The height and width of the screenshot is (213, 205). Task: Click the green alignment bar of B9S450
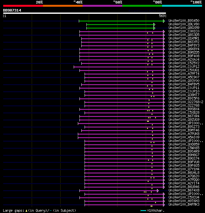pyautogui.click(x=121, y=21)
